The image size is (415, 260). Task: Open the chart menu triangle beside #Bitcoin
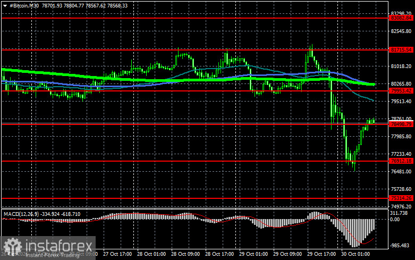tap(5, 6)
